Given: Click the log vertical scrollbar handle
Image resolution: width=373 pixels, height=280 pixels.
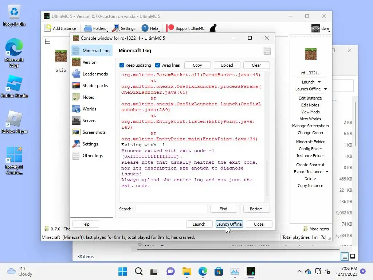Looking at the screenshot, I should pyautogui.click(x=267, y=178).
